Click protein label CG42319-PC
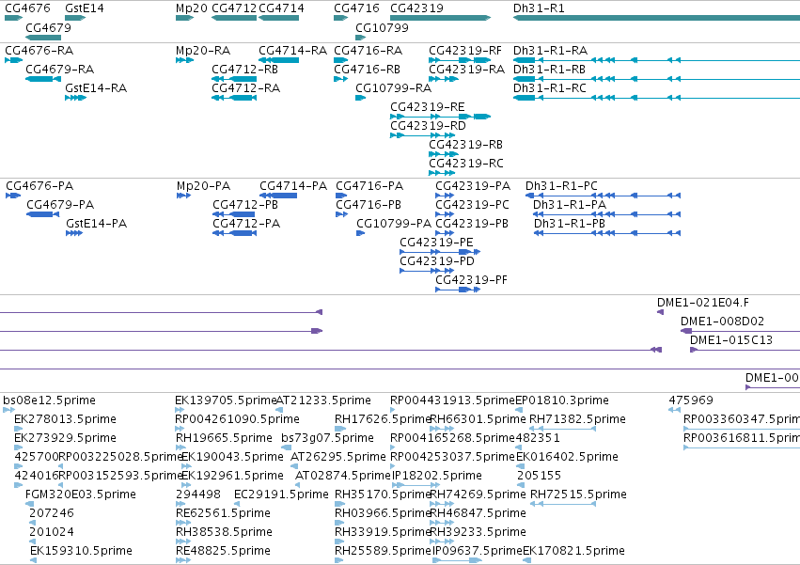Viewport: 800px width, 565px height. [x=472, y=205]
